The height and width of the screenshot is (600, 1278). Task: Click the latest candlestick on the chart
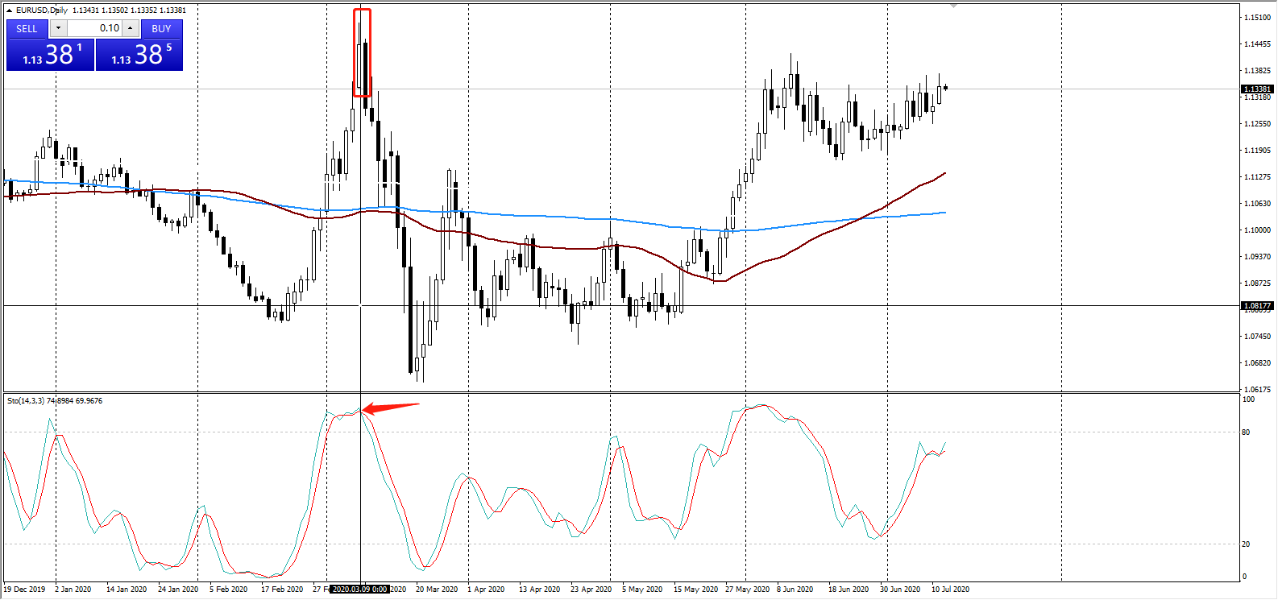click(x=945, y=88)
